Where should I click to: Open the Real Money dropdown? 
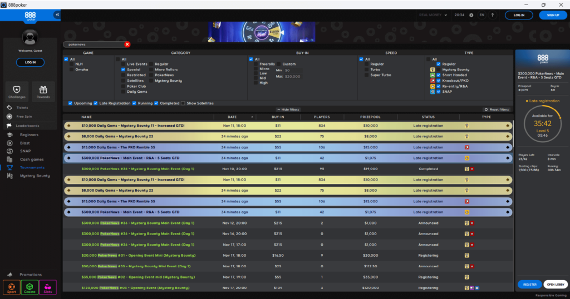click(x=433, y=15)
